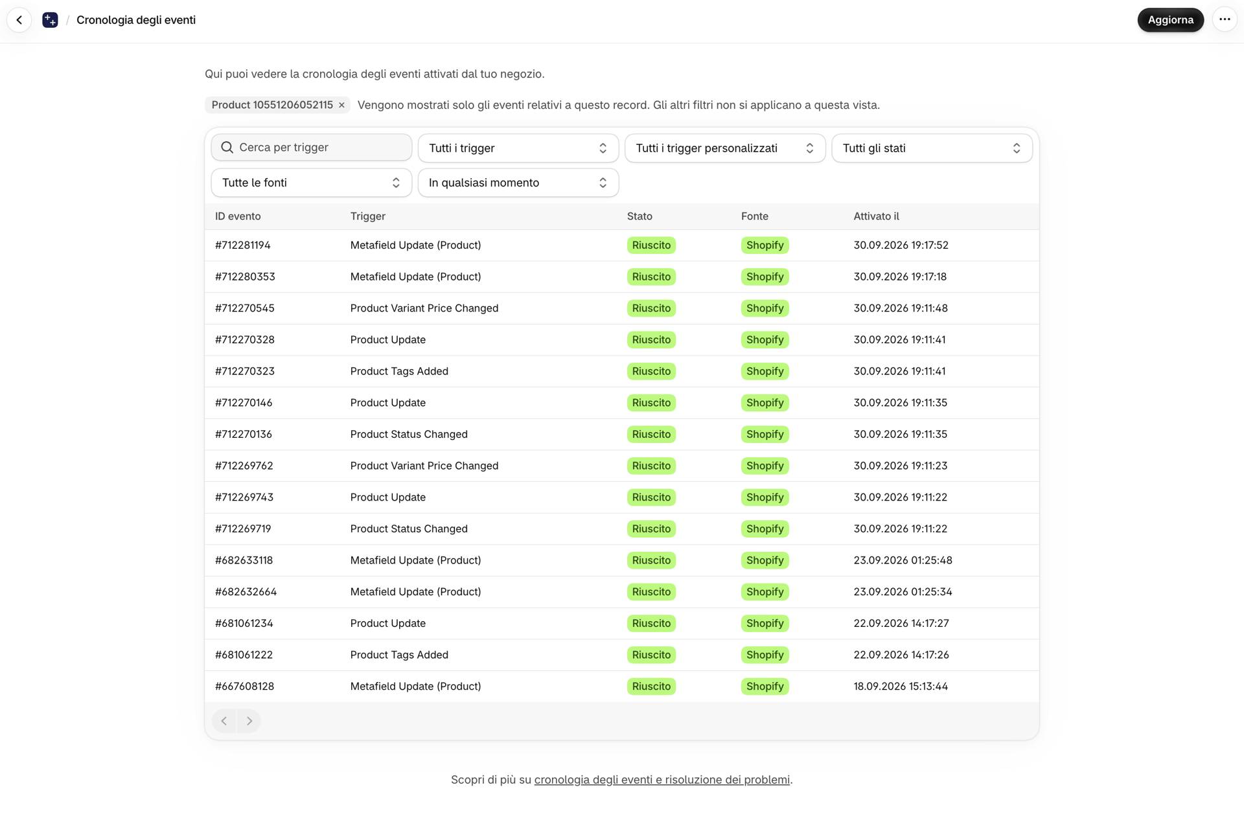Image resolution: width=1244 pixels, height=829 pixels.
Task: Click the back arrow icon
Action: [x=19, y=20]
